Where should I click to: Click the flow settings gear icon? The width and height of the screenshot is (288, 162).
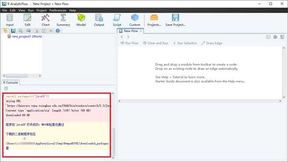coord(275,37)
